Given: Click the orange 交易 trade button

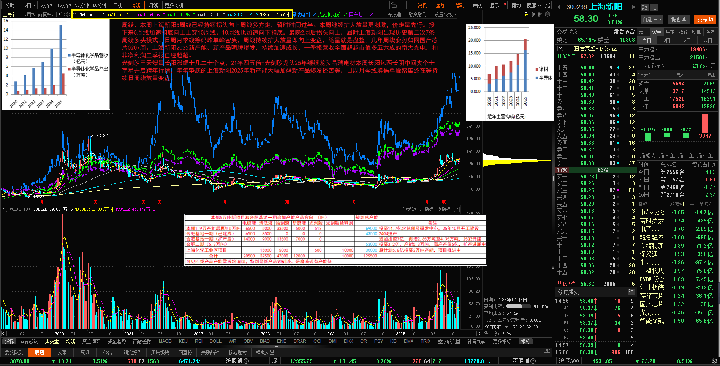Looking at the screenshot, I should tap(705, 19).
